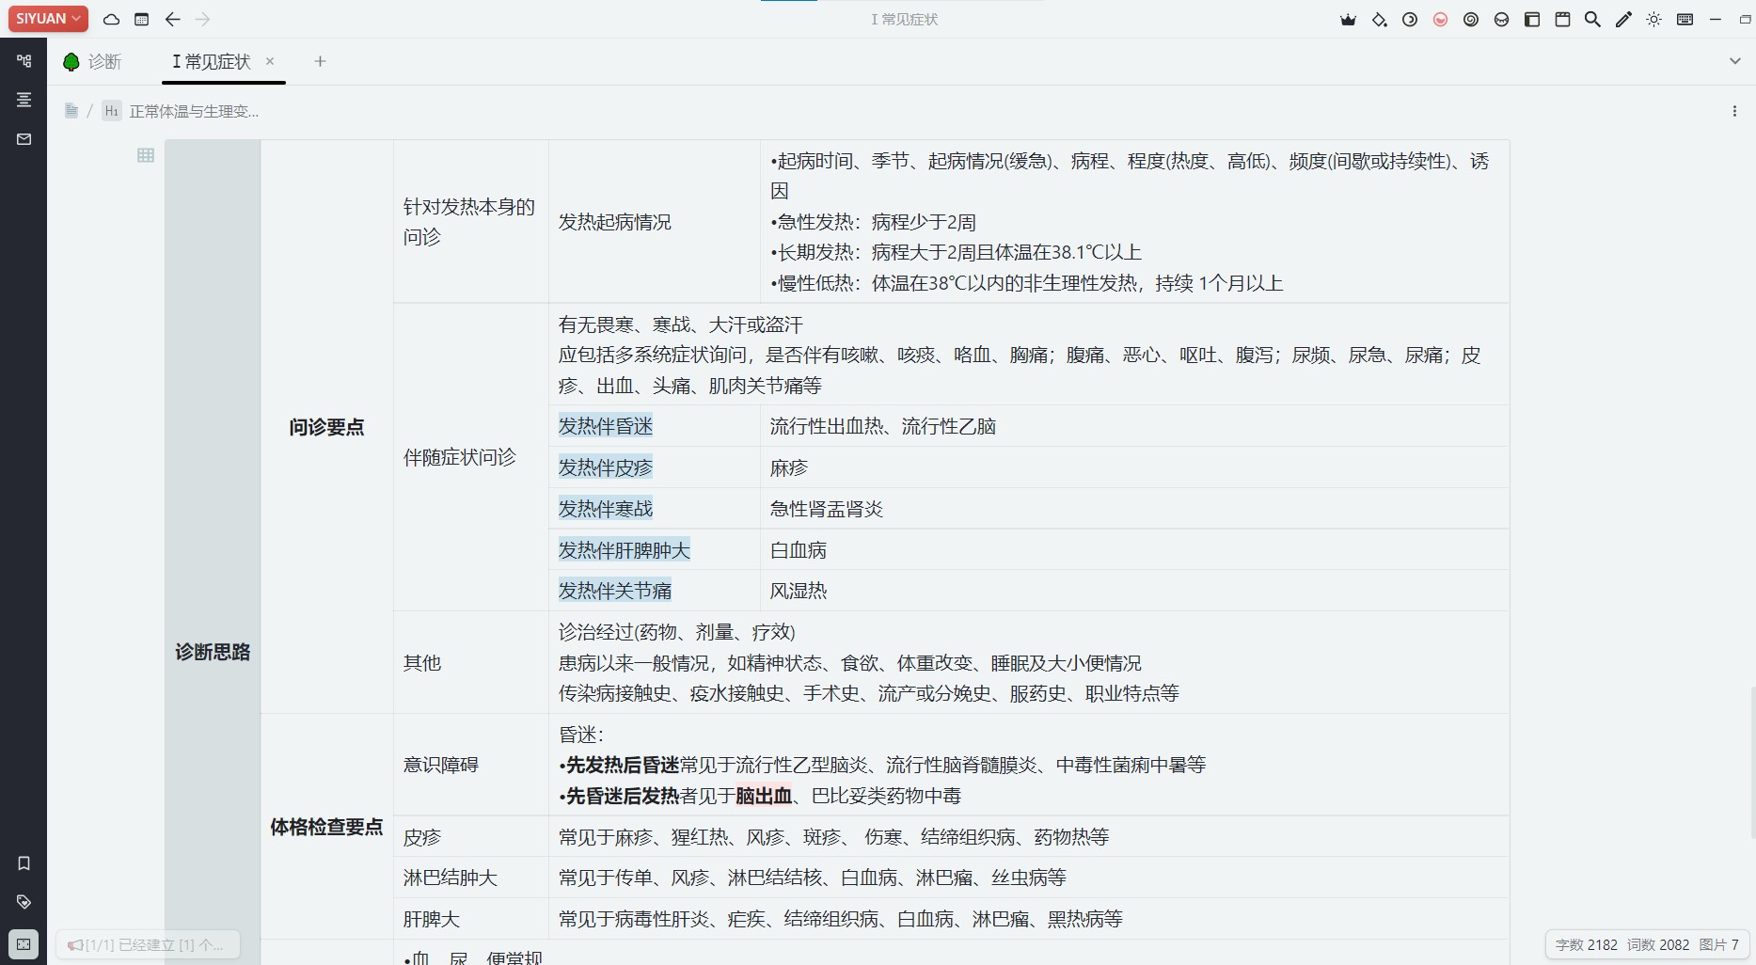Open the inbox mail icon
Viewport: 1756px width, 965px height.
pyautogui.click(x=24, y=138)
